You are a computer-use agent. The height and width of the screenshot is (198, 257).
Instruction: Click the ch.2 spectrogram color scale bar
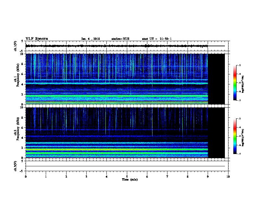pyautogui.click(x=235, y=136)
